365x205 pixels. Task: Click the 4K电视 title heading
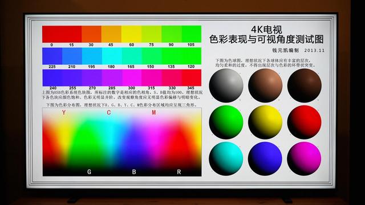266,30
